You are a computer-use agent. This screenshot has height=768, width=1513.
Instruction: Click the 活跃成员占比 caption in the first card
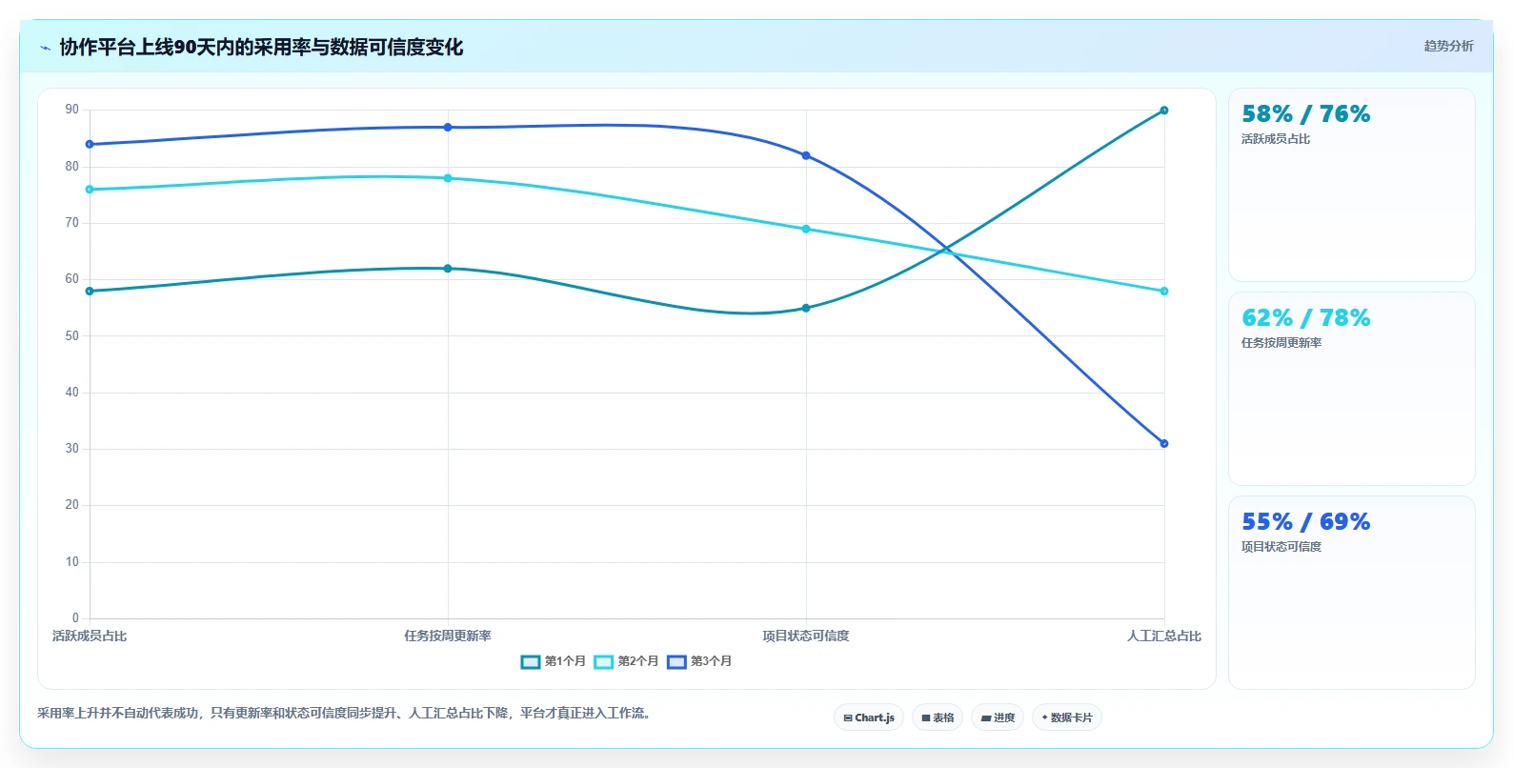point(1276,139)
